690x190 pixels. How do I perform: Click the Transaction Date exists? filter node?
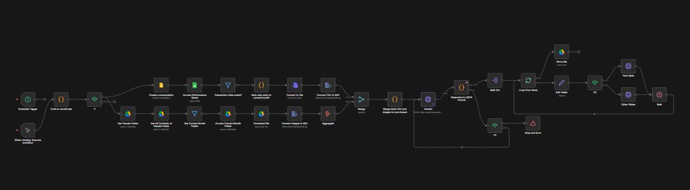pyautogui.click(x=228, y=85)
